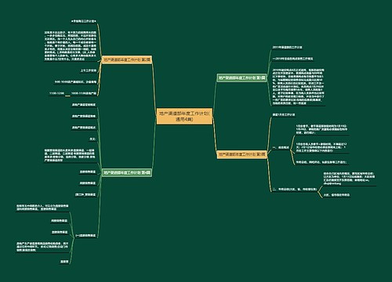392x282 pixels.
Task: Select the 上午工作安排 node
Action: tap(89, 70)
